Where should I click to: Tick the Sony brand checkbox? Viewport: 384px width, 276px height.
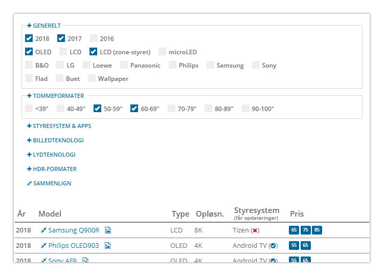(256, 65)
